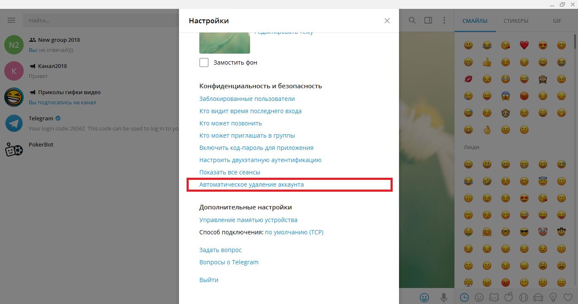Click the search icon in chat header

point(412,20)
